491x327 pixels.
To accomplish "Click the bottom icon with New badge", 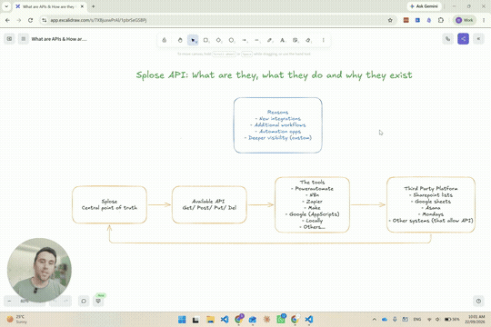I will 98,301.
